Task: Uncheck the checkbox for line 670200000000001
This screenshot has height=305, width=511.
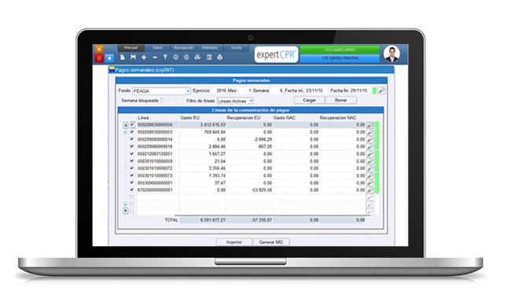Action: 132,189
